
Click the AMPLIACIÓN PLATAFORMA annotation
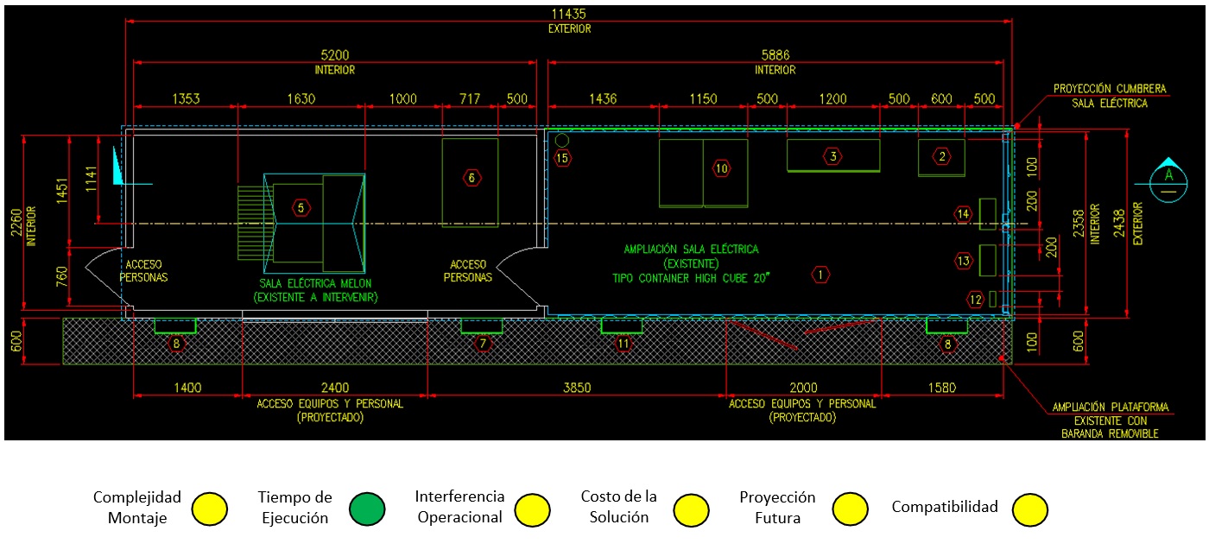pos(1110,407)
